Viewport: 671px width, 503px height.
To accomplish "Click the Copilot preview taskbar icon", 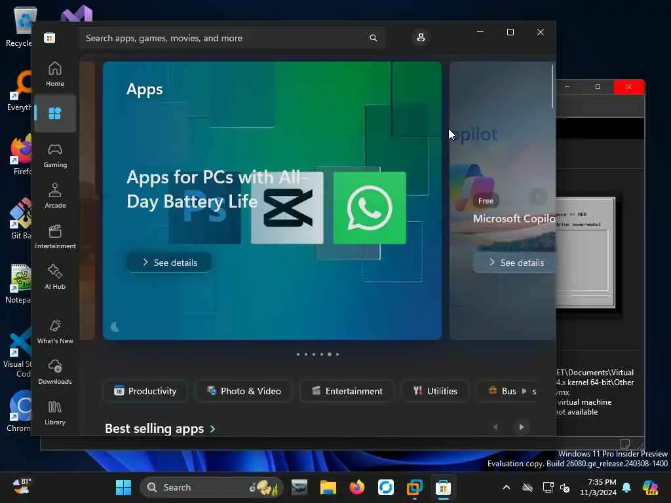I will (651, 487).
